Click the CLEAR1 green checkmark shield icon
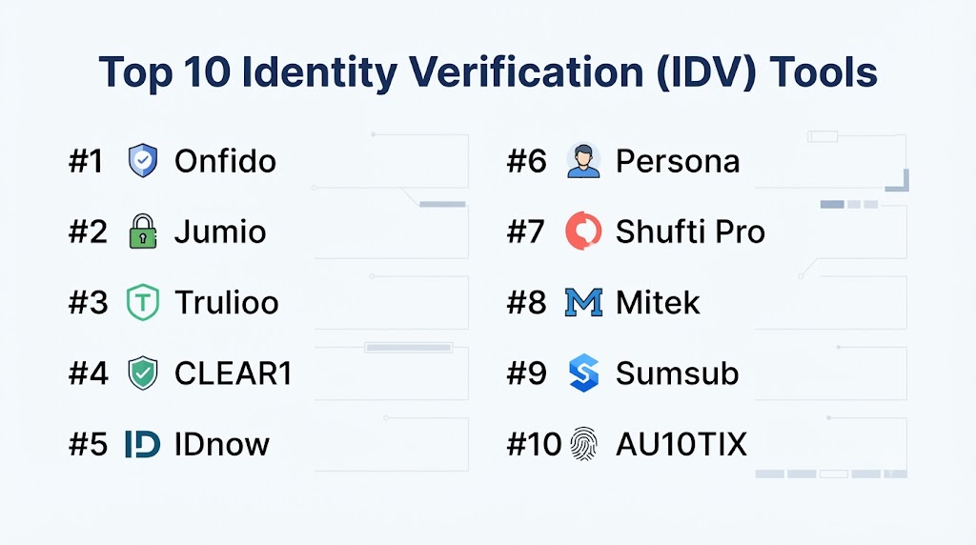The width and height of the screenshot is (976, 545). point(143,373)
